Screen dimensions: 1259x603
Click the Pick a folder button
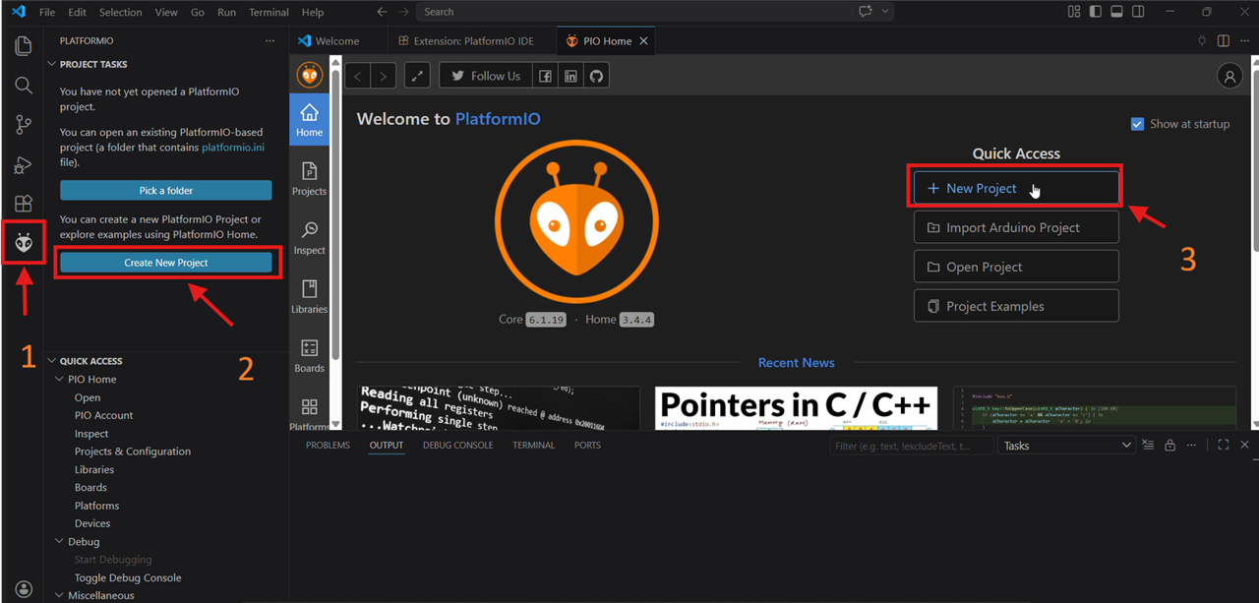(166, 191)
